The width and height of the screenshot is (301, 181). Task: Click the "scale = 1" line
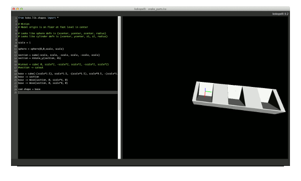coord(24,43)
